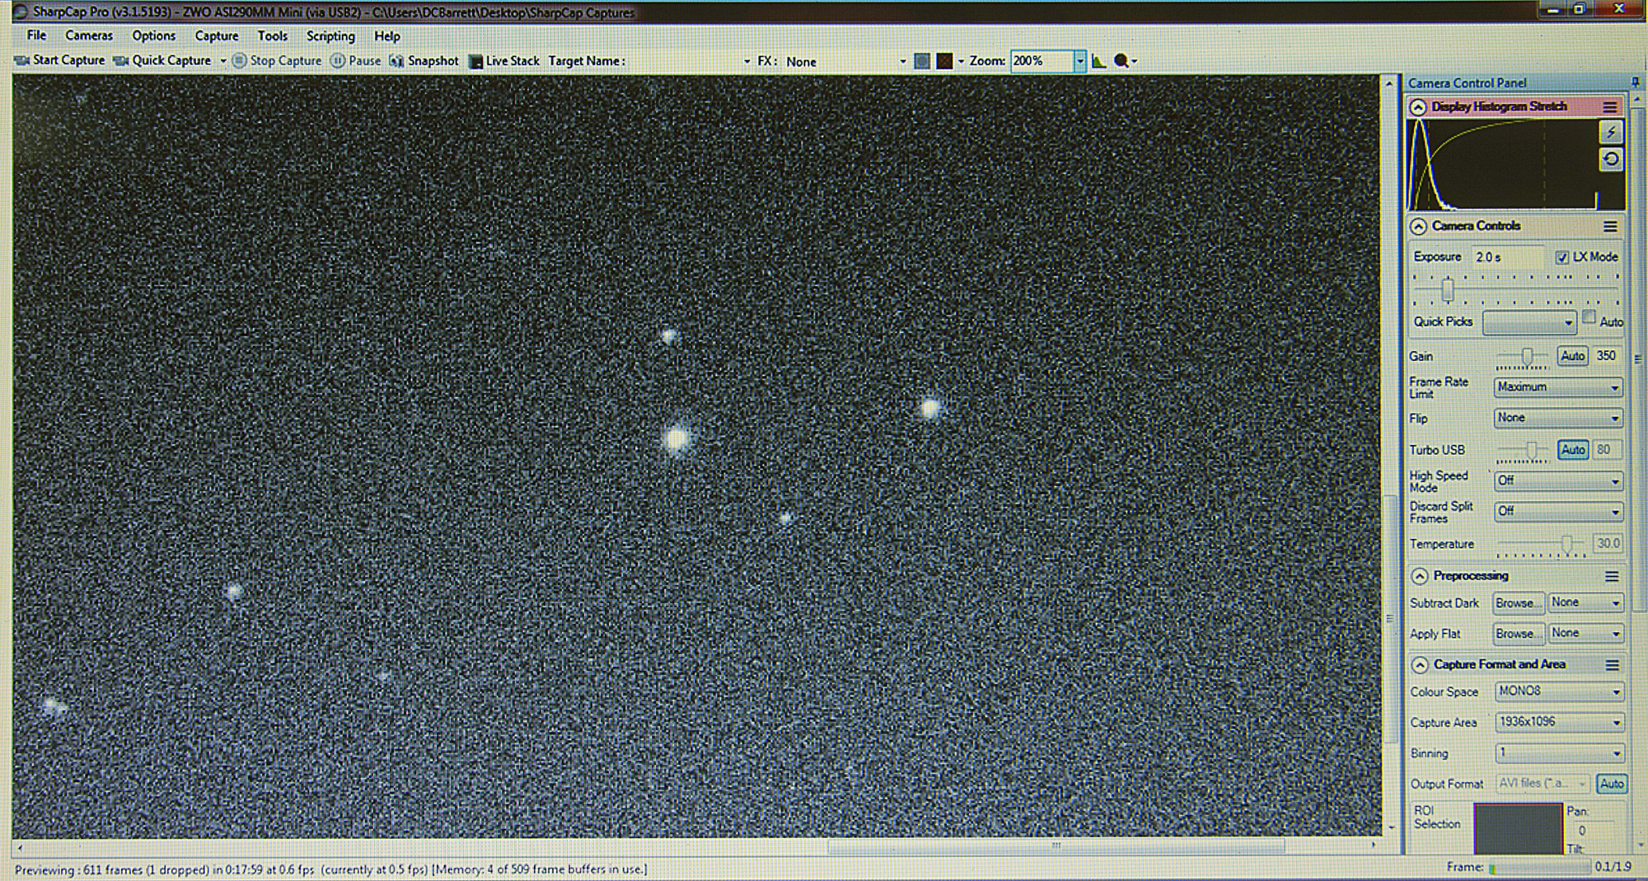The width and height of the screenshot is (1648, 881).
Task: Toggle the Turbo USB Auto button
Action: tap(1572, 450)
